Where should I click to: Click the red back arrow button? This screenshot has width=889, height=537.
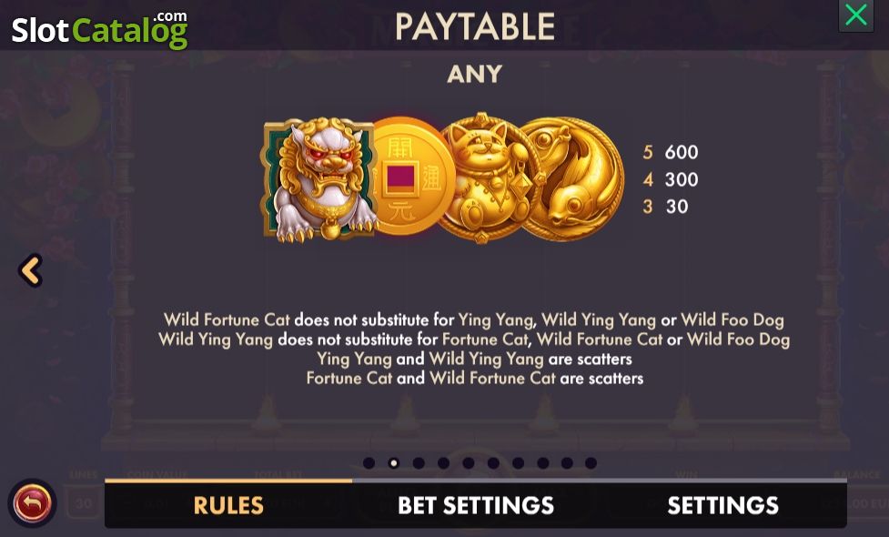point(33,502)
